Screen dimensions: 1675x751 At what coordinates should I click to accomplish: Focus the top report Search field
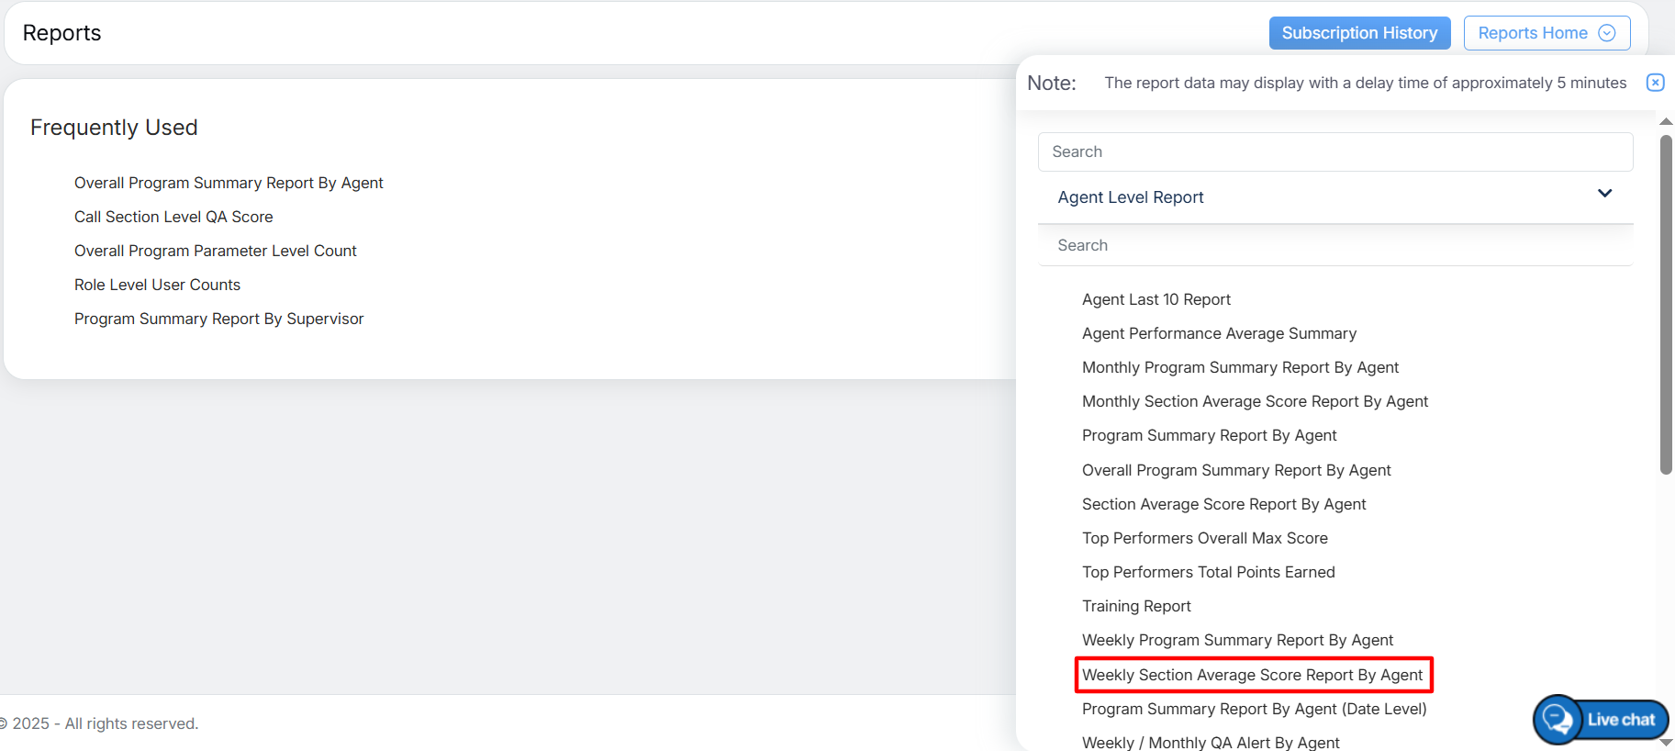point(1334,151)
